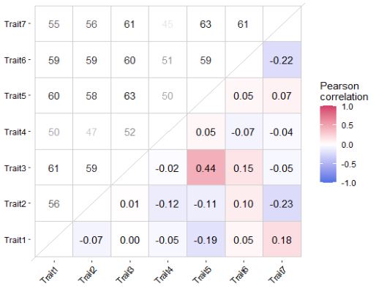
Task: Click the 0.0 legend tick label
Action: pyautogui.click(x=347, y=145)
